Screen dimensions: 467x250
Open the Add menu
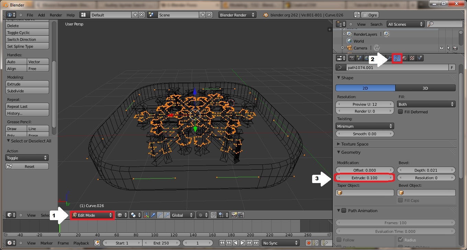click(x=41, y=15)
